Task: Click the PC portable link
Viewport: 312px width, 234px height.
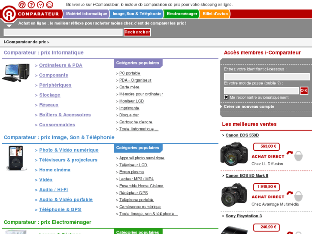Action: 130,73
